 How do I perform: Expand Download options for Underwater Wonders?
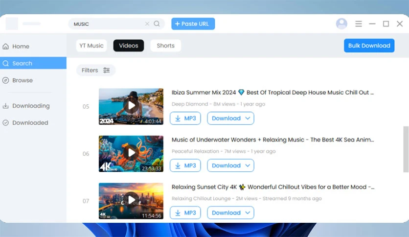230,166
